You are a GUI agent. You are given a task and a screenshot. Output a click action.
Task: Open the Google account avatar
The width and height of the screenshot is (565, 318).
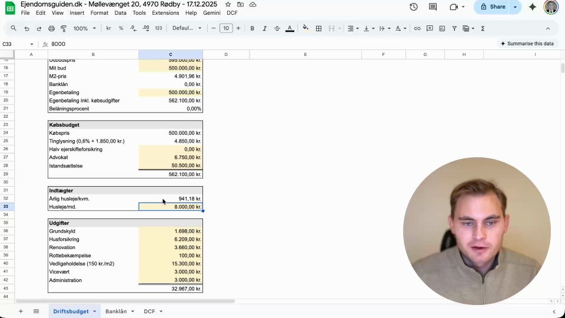click(x=551, y=7)
